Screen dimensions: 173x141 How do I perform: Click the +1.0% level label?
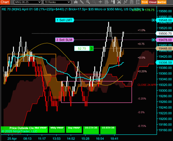pos(141,30)
